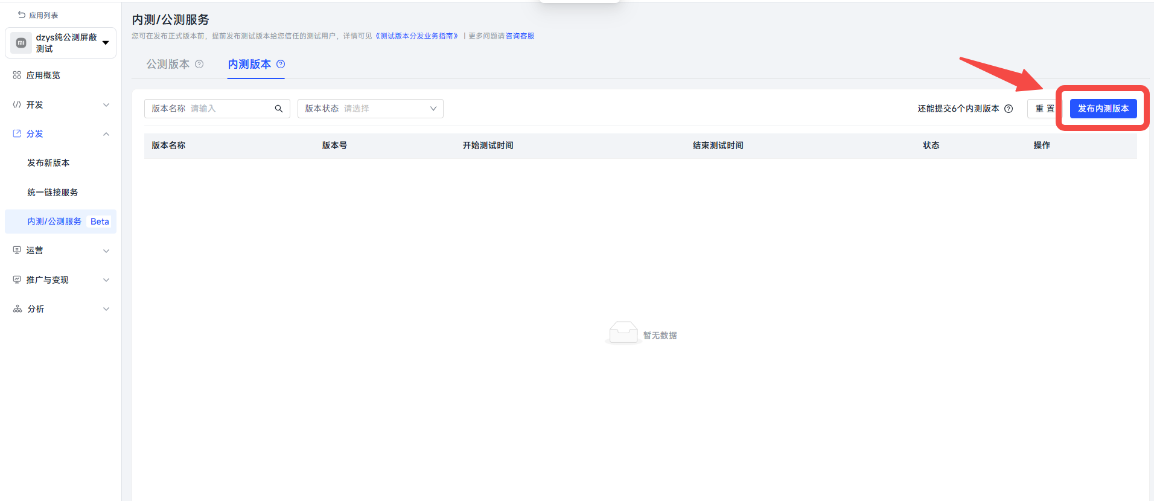Open the 版本状态 dropdown
1154x501 pixels.
coord(371,109)
